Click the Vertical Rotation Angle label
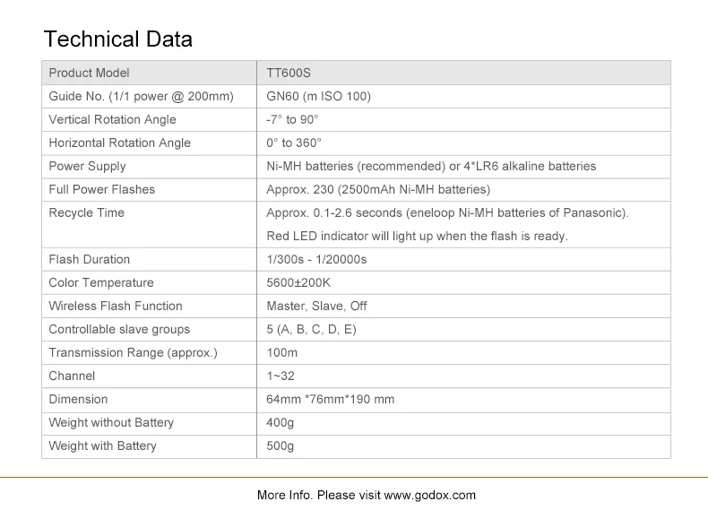Image resolution: width=708 pixels, height=519 pixels. (x=112, y=119)
